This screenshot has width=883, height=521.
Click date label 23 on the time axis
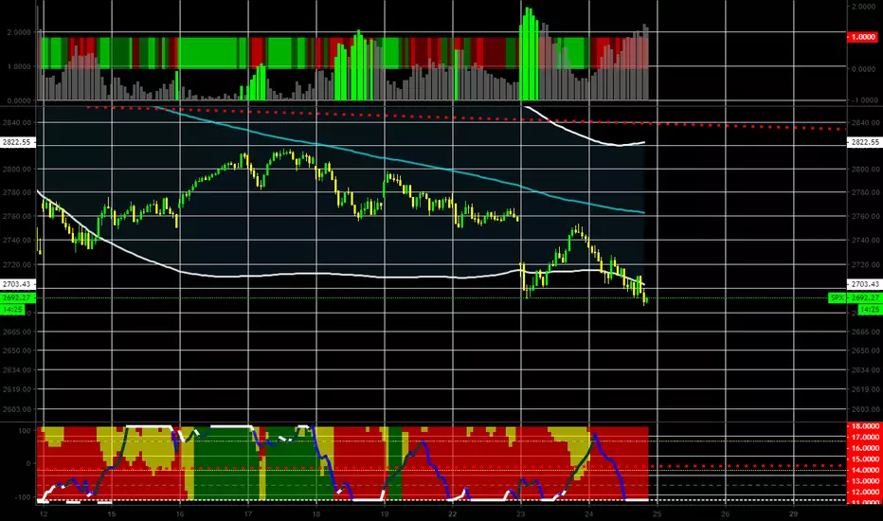520,513
